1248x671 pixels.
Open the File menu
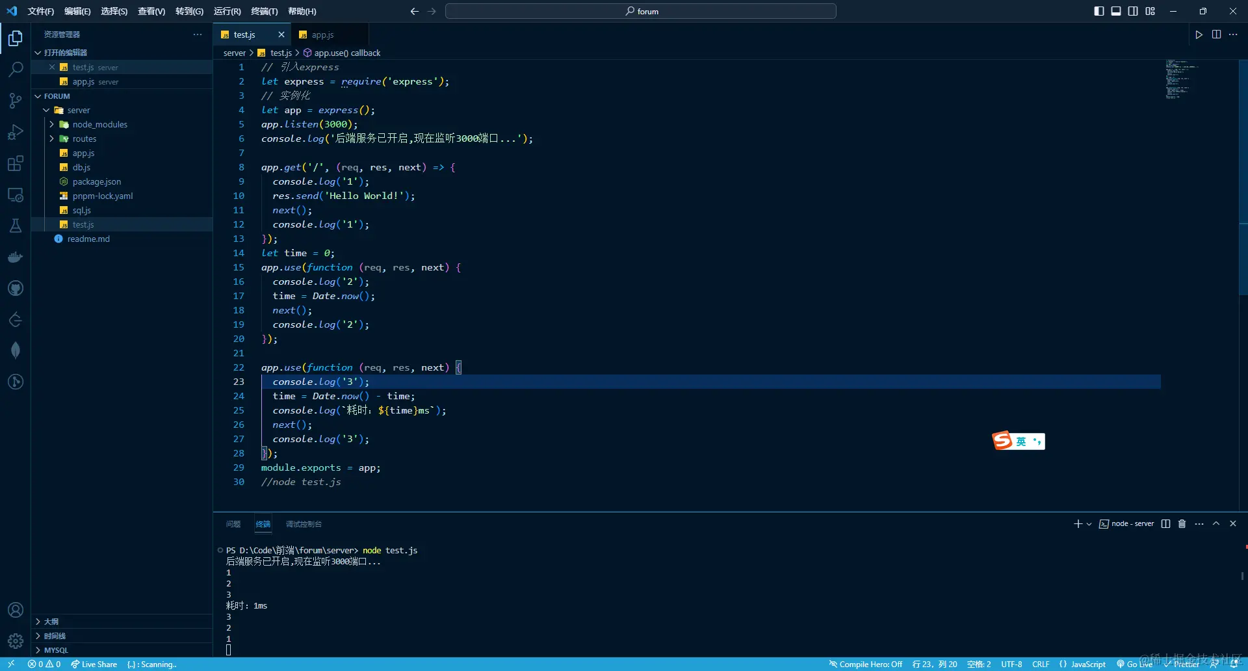click(x=40, y=11)
